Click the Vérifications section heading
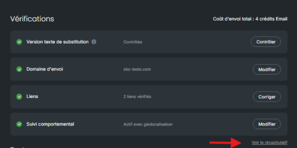 (x=32, y=19)
